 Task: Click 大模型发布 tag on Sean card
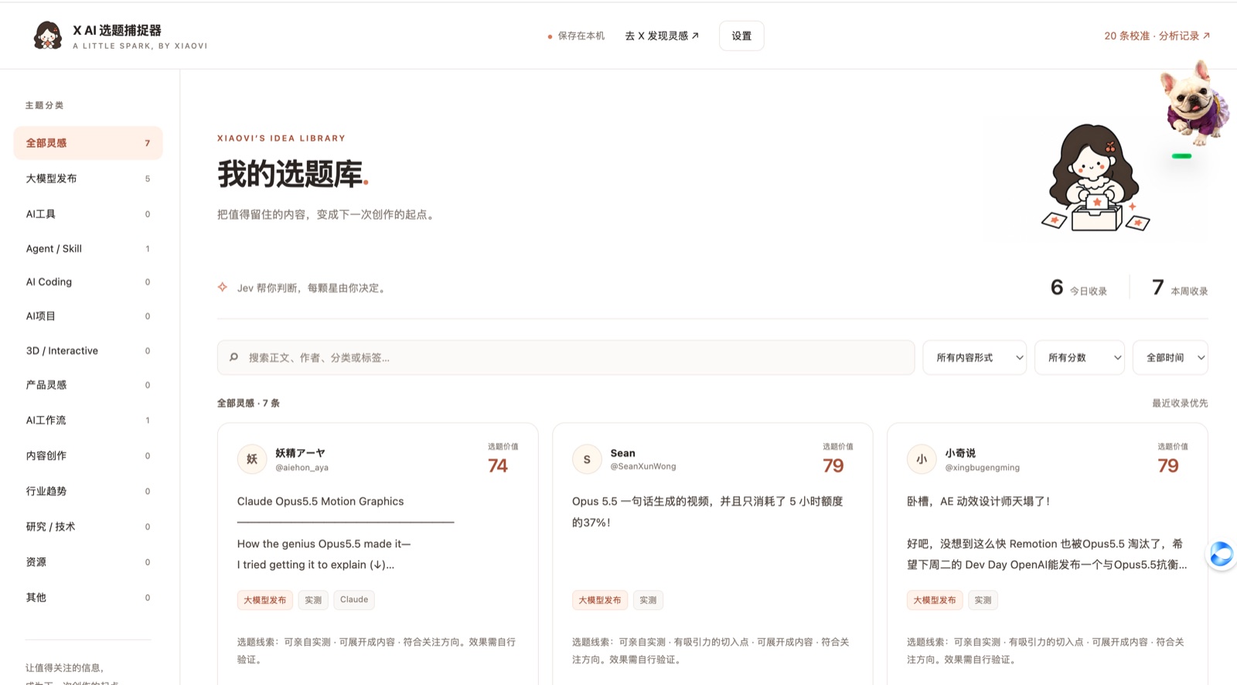(x=600, y=600)
